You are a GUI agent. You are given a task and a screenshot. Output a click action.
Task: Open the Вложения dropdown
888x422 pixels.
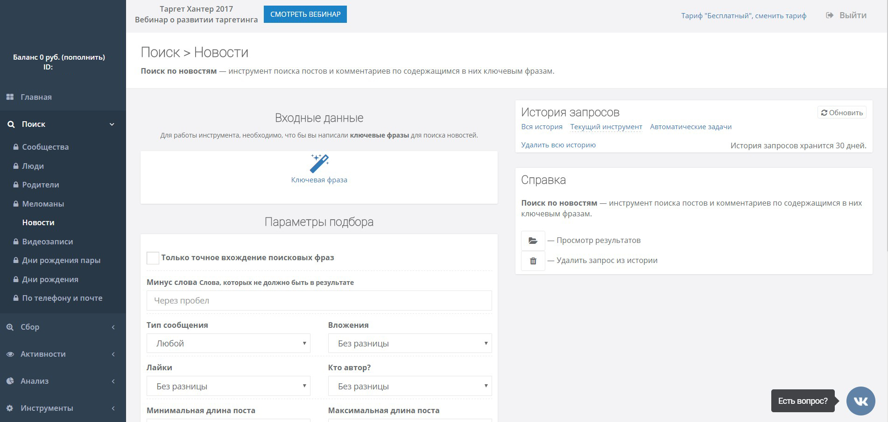[x=410, y=343]
